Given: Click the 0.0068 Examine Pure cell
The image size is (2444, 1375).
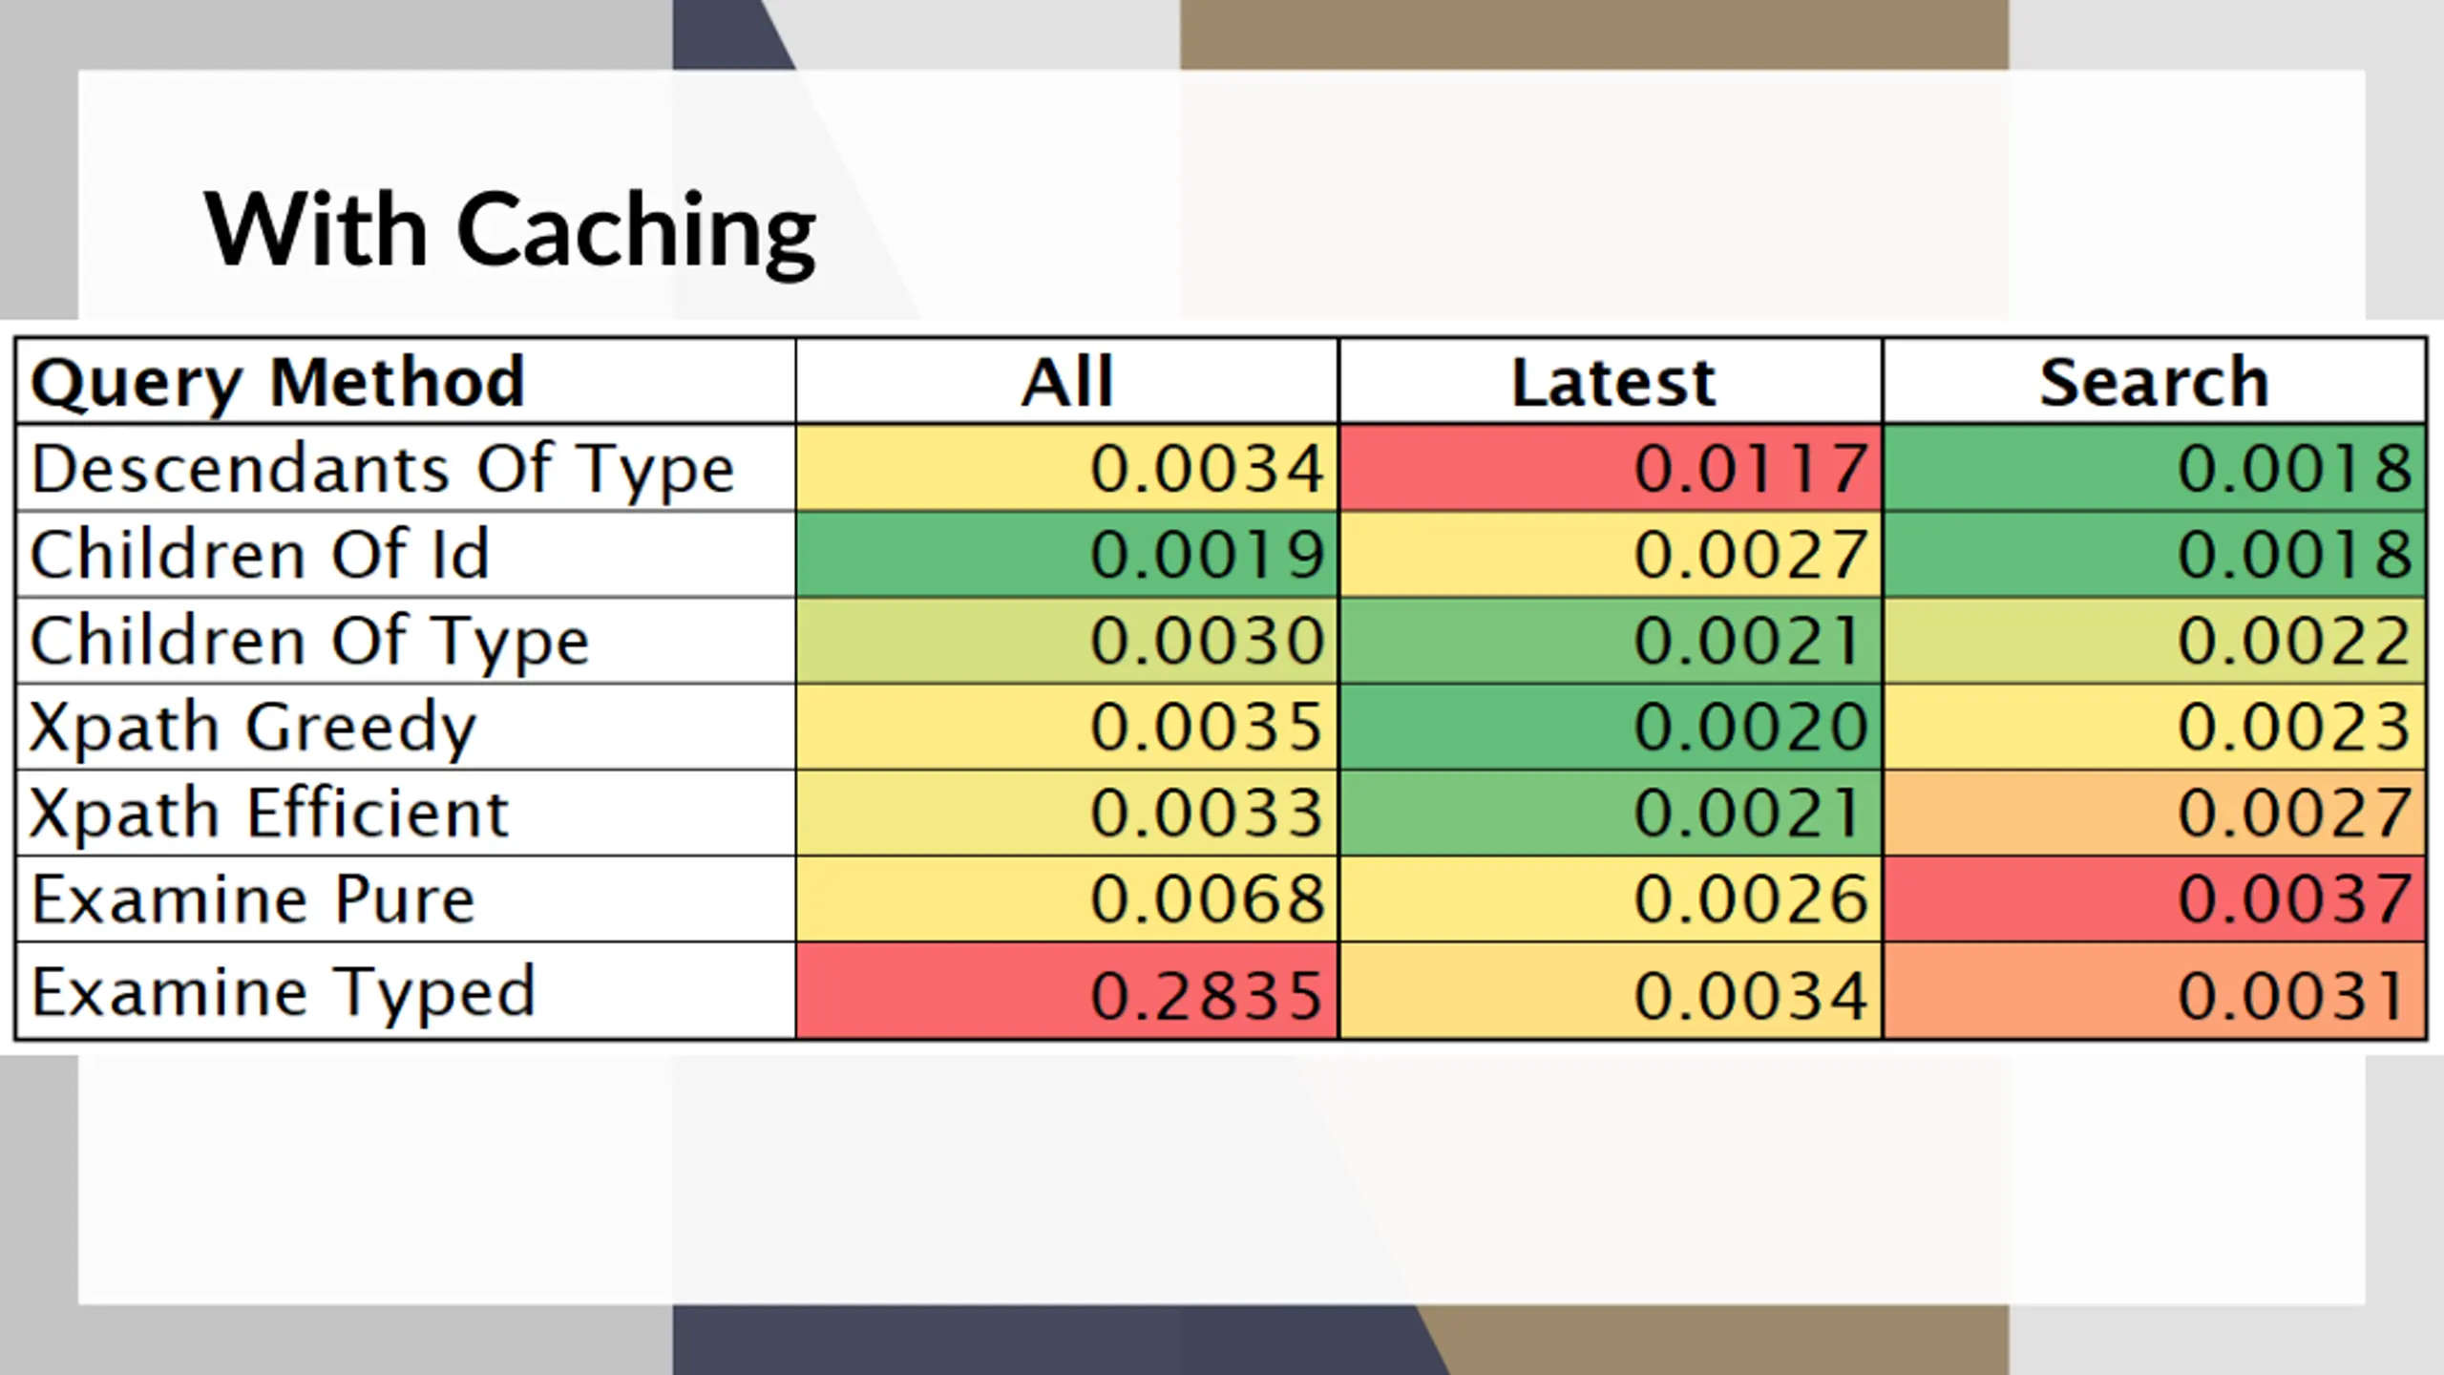Looking at the screenshot, I should click(x=1067, y=899).
